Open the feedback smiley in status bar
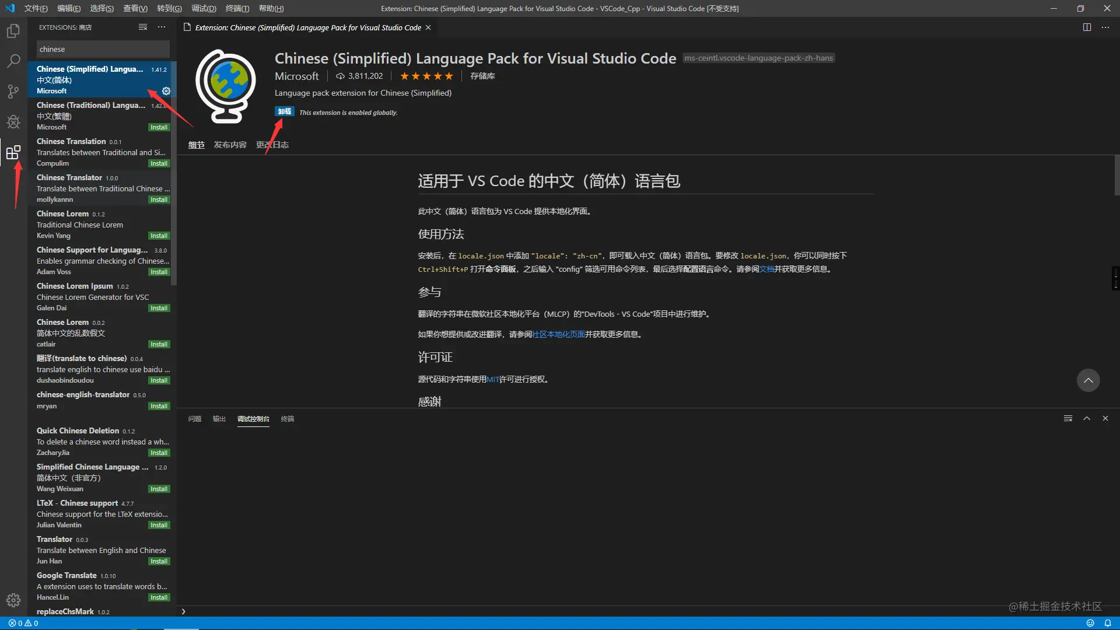 [1090, 623]
